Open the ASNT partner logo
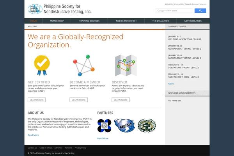Viewport: 234px width, 156px height. (125, 126)
